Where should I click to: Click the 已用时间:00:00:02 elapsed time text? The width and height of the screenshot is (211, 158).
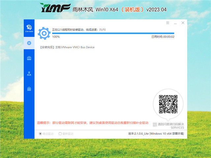[x=163, y=37]
